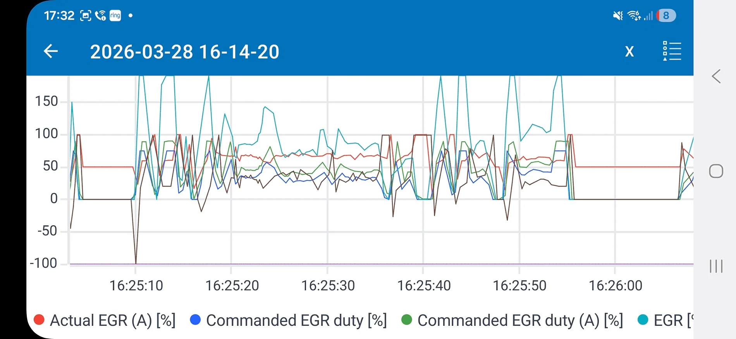
Task: Toggle the Actual EGR (A) [%] series
Action: click(x=105, y=320)
